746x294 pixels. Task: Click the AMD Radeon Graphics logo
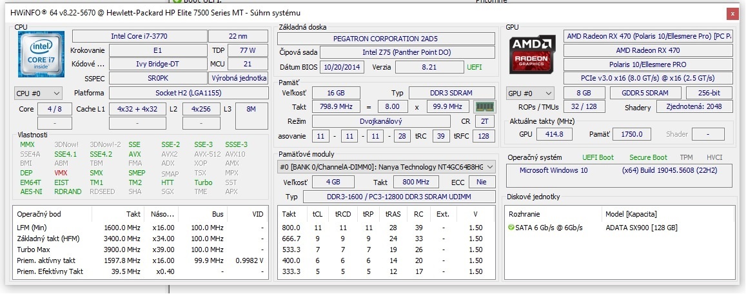tap(533, 55)
